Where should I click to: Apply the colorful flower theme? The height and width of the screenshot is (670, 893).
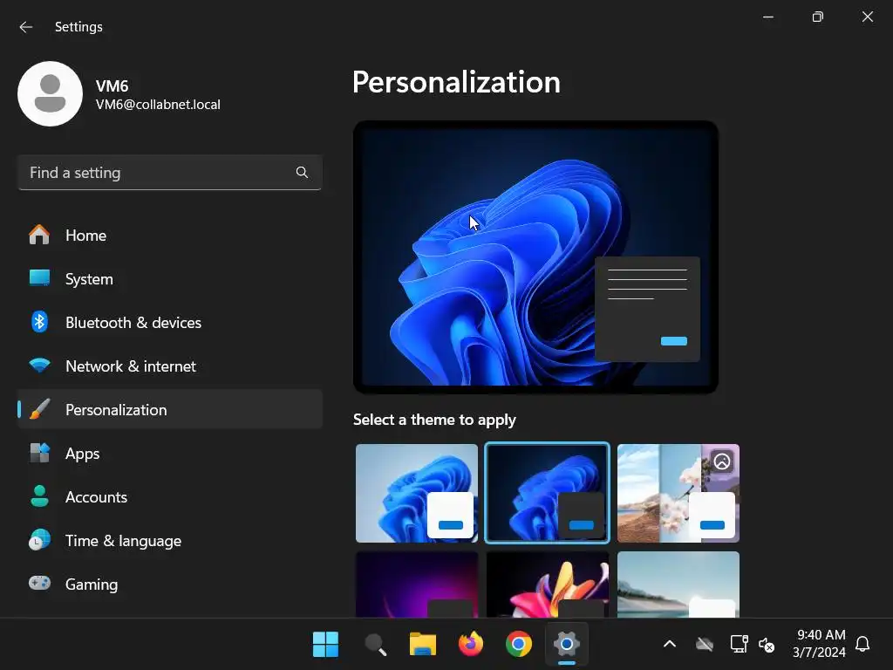pos(548,585)
